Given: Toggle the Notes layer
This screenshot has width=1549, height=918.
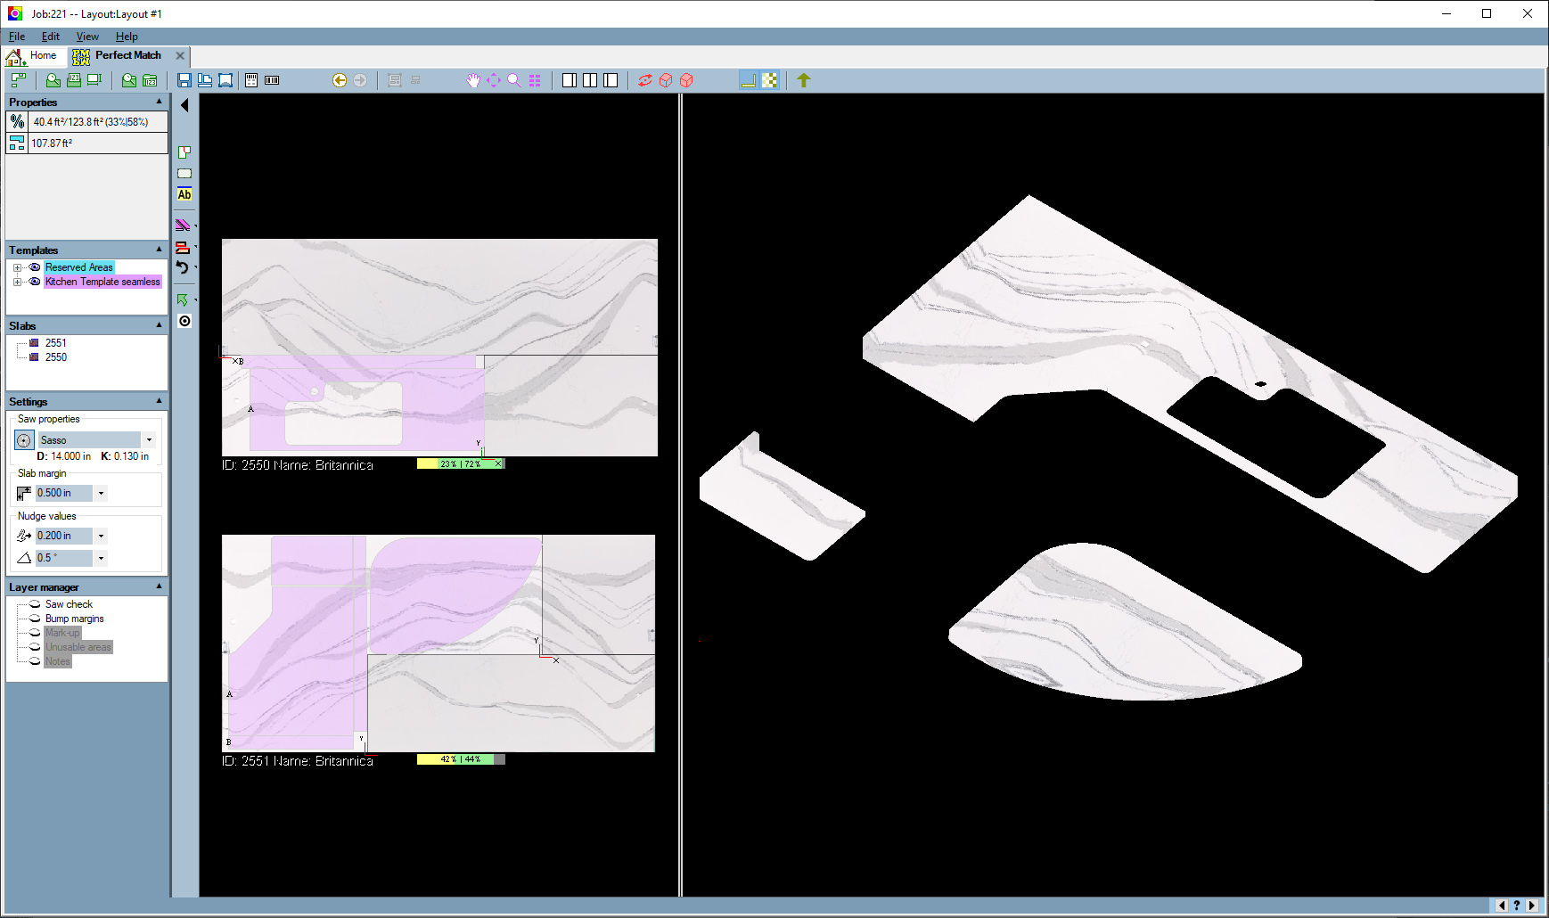Looking at the screenshot, I should (35, 661).
